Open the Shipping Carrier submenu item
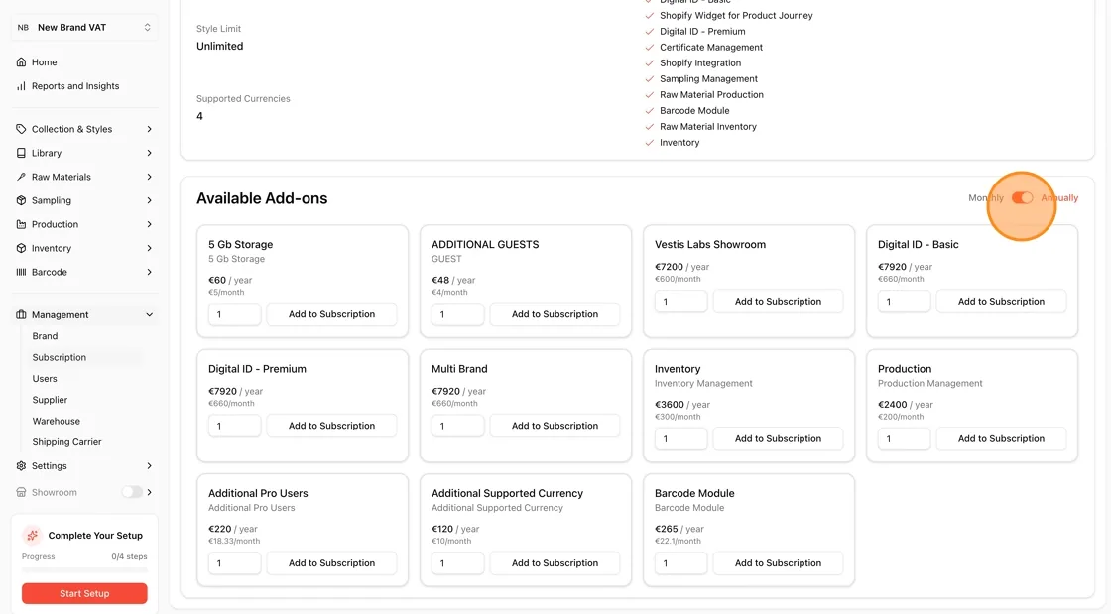The height and width of the screenshot is (614, 1111). point(66,442)
